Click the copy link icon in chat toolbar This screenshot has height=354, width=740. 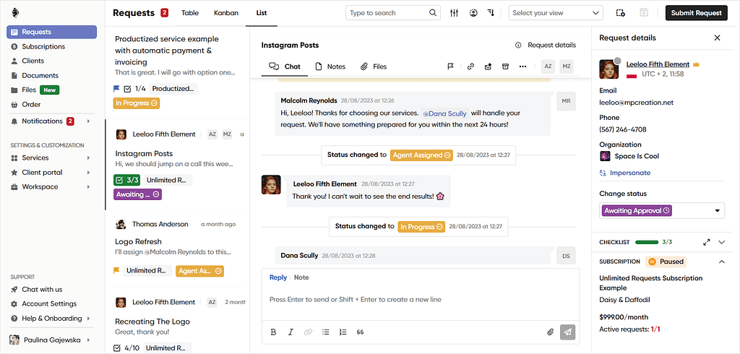tap(470, 66)
